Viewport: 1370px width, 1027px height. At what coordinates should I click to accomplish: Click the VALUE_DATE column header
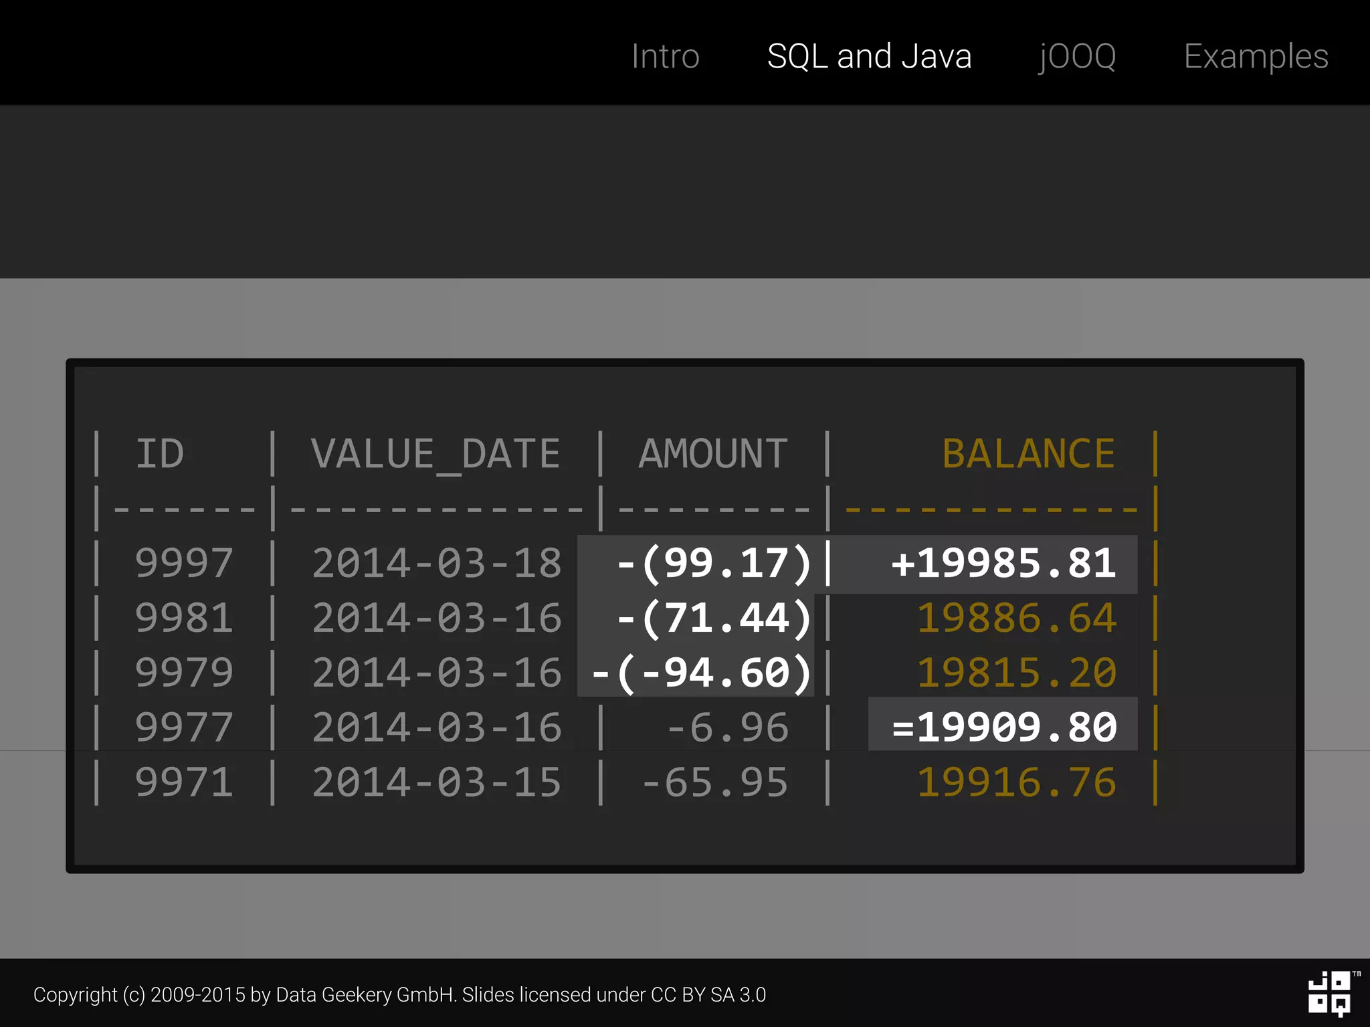click(435, 454)
